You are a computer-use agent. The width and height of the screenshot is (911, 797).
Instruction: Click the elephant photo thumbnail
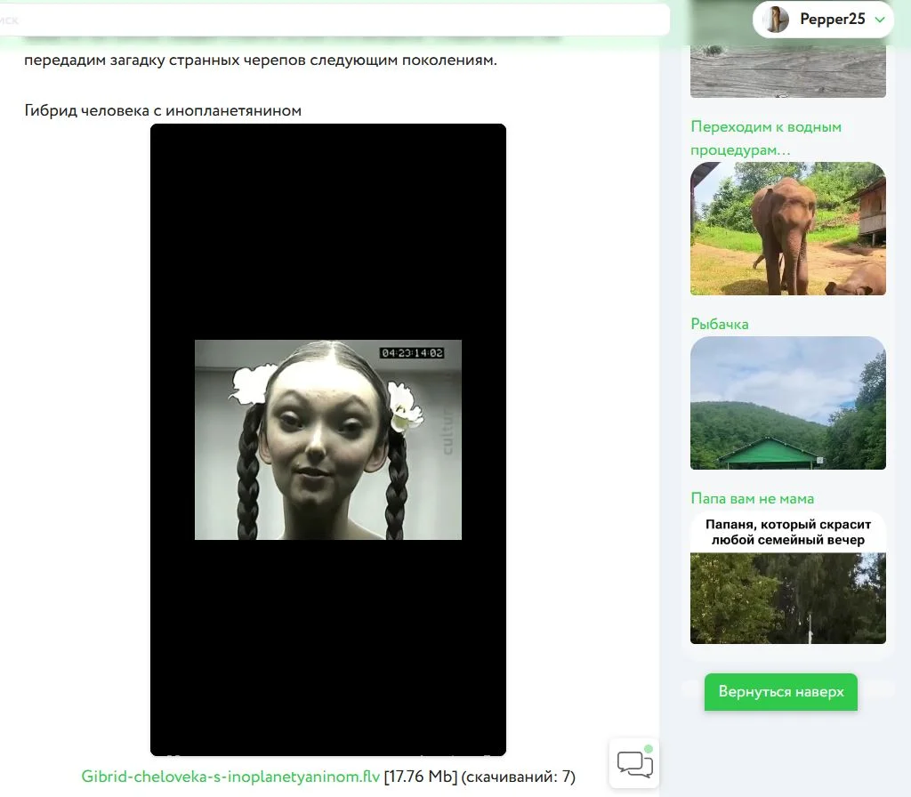coord(787,229)
